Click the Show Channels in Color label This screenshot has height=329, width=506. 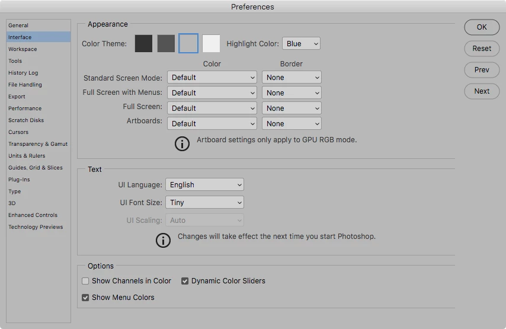132,281
